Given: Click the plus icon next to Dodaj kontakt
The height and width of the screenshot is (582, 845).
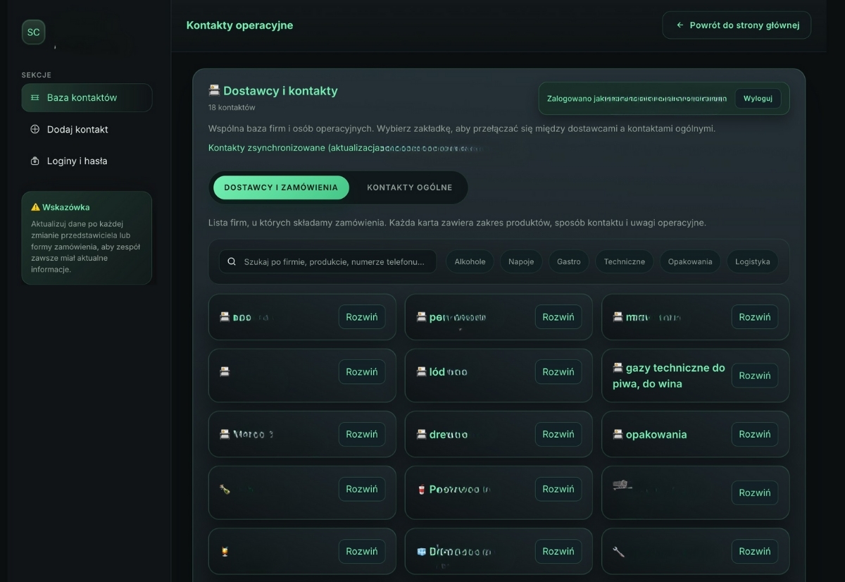Looking at the screenshot, I should (34, 130).
